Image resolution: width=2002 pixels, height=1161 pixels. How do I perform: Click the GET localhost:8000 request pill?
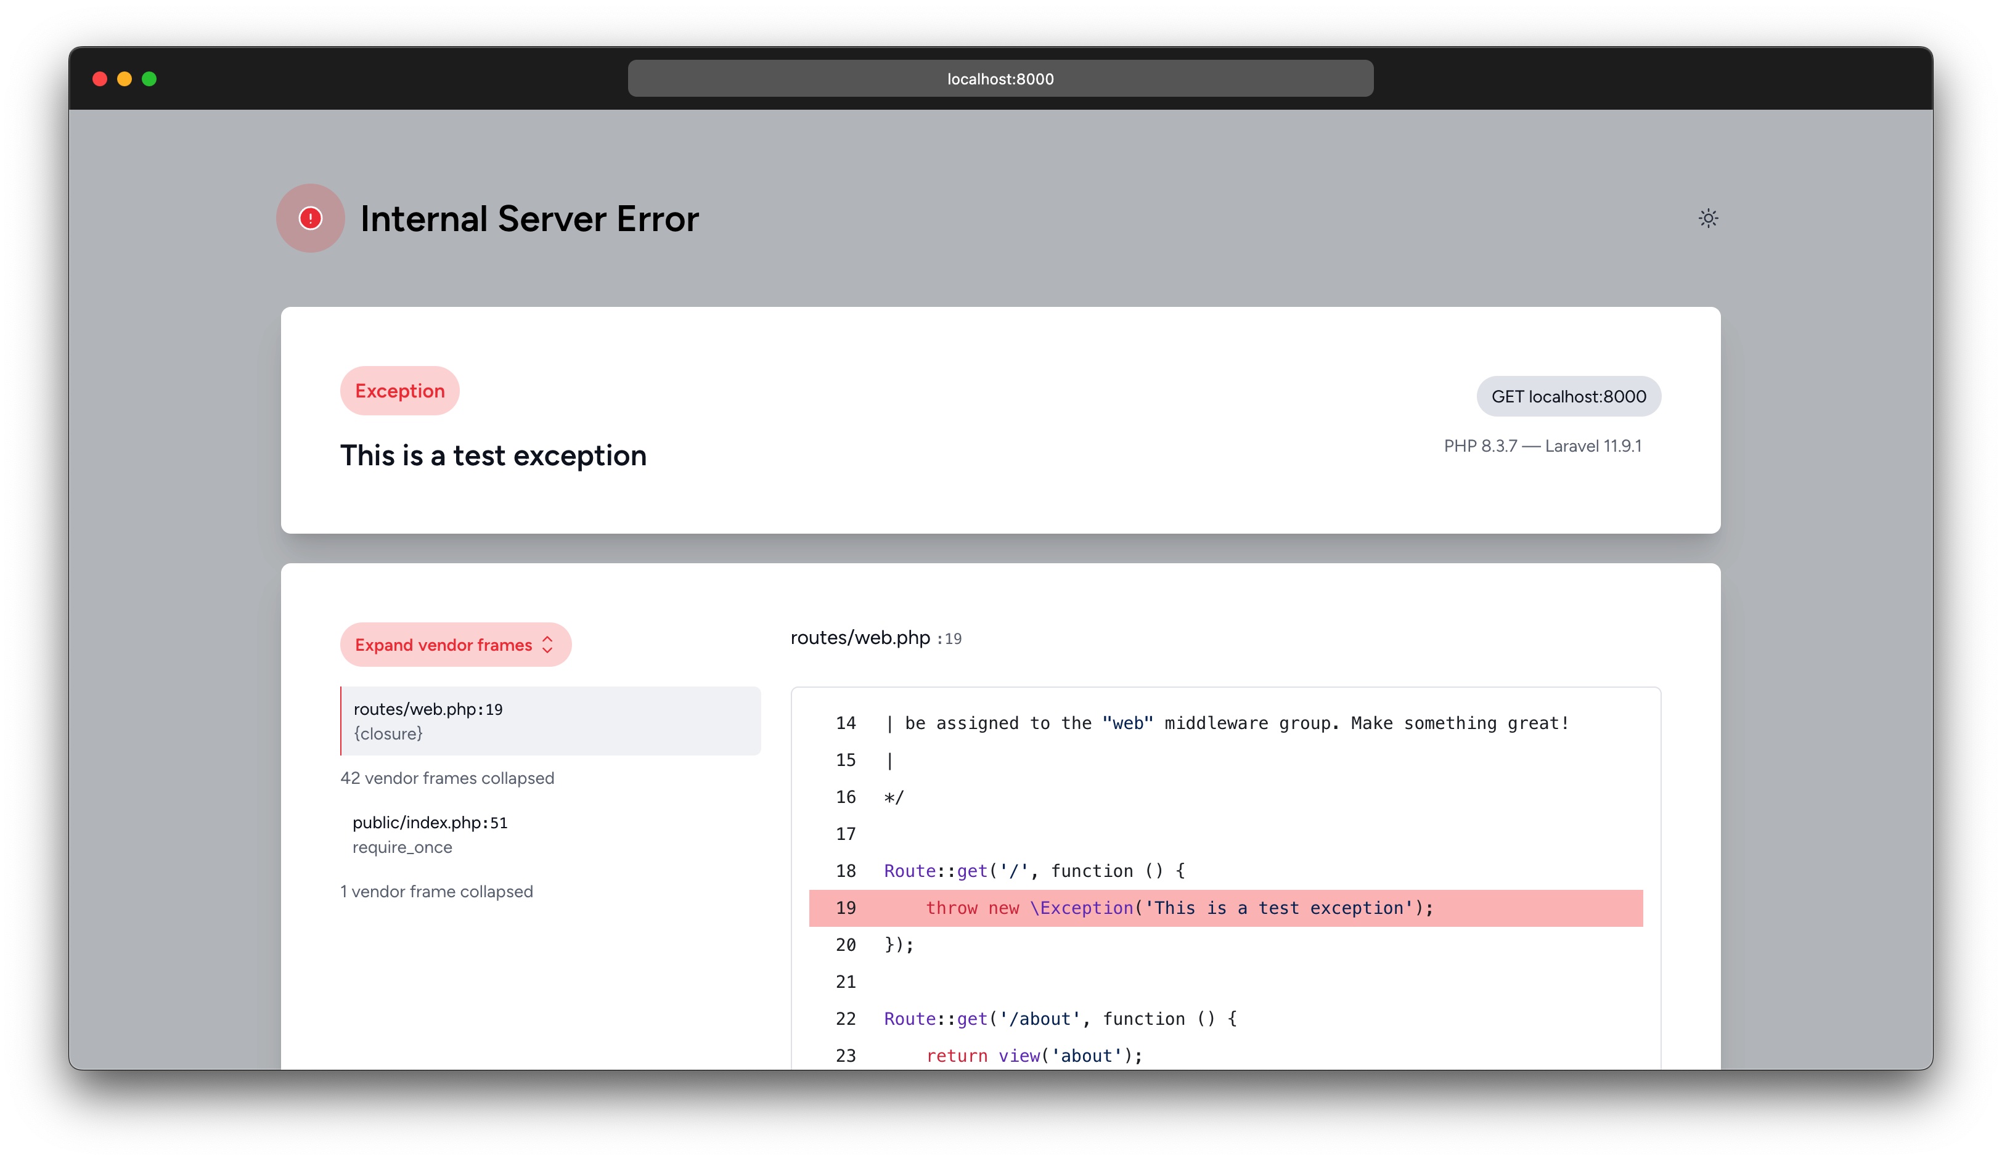point(1569,396)
